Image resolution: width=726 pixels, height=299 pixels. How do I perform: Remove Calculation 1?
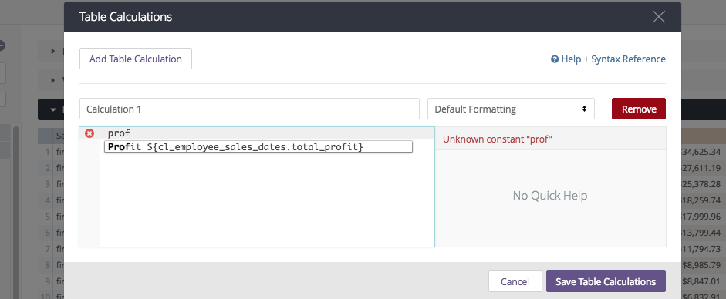click(639, 109)
